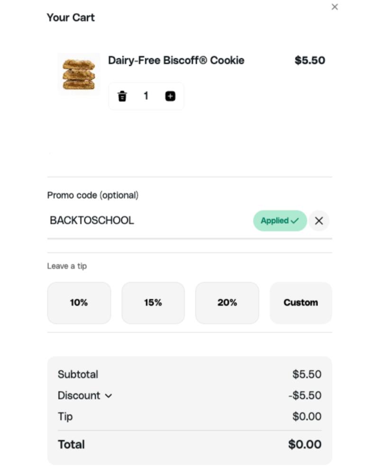
Task: Click the Dairy-Free Biscoff Cookie name
Action: point(176,60)
